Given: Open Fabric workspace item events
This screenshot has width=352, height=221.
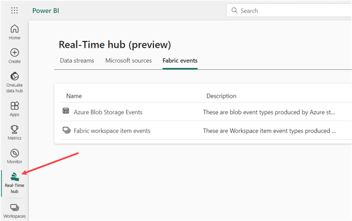Looking at the screenshot, I should pos(112,131).
